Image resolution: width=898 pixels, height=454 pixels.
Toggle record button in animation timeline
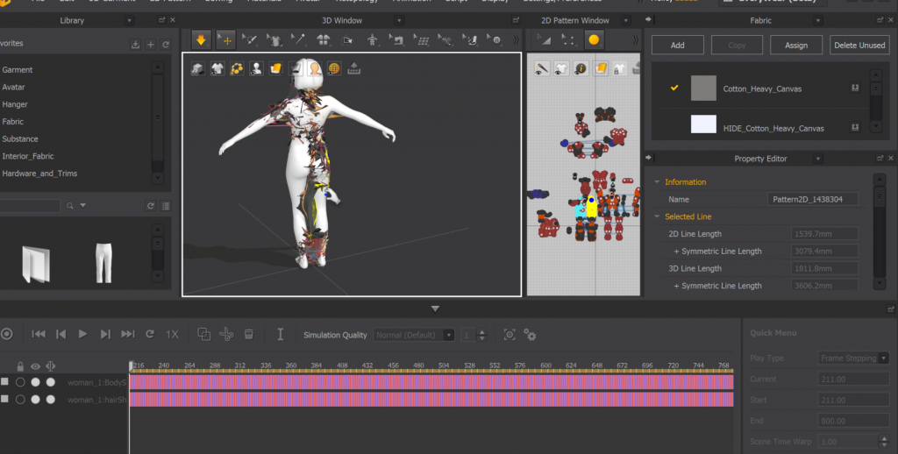click(7, 334)
